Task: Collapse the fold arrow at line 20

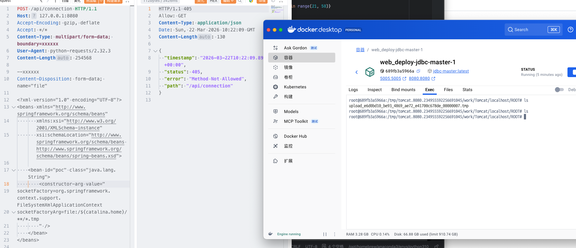Action: [13, 212]
